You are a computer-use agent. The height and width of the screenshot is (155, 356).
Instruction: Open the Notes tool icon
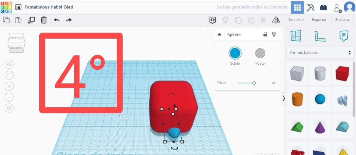(x=344, y=36)
